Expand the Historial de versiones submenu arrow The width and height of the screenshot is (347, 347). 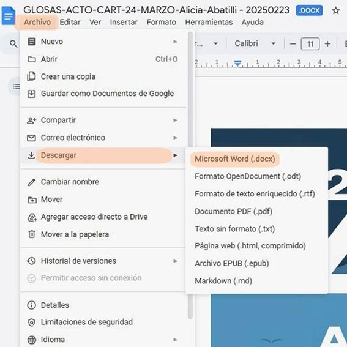(x=175, y=261)
